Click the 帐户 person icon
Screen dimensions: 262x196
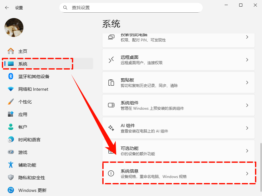pos(11,127)
